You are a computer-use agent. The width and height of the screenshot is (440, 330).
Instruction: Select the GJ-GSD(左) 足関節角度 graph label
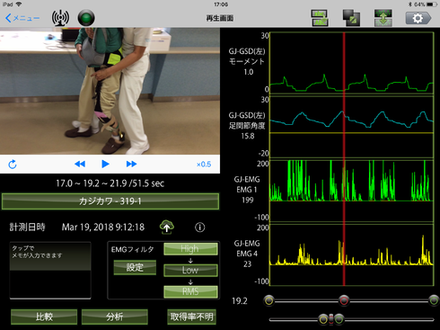pyautogui.click(x=247, y=126)
